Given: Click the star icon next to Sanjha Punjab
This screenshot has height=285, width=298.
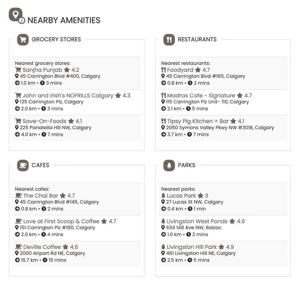Looking at the screenshot, I should click(x=67, y=70).
